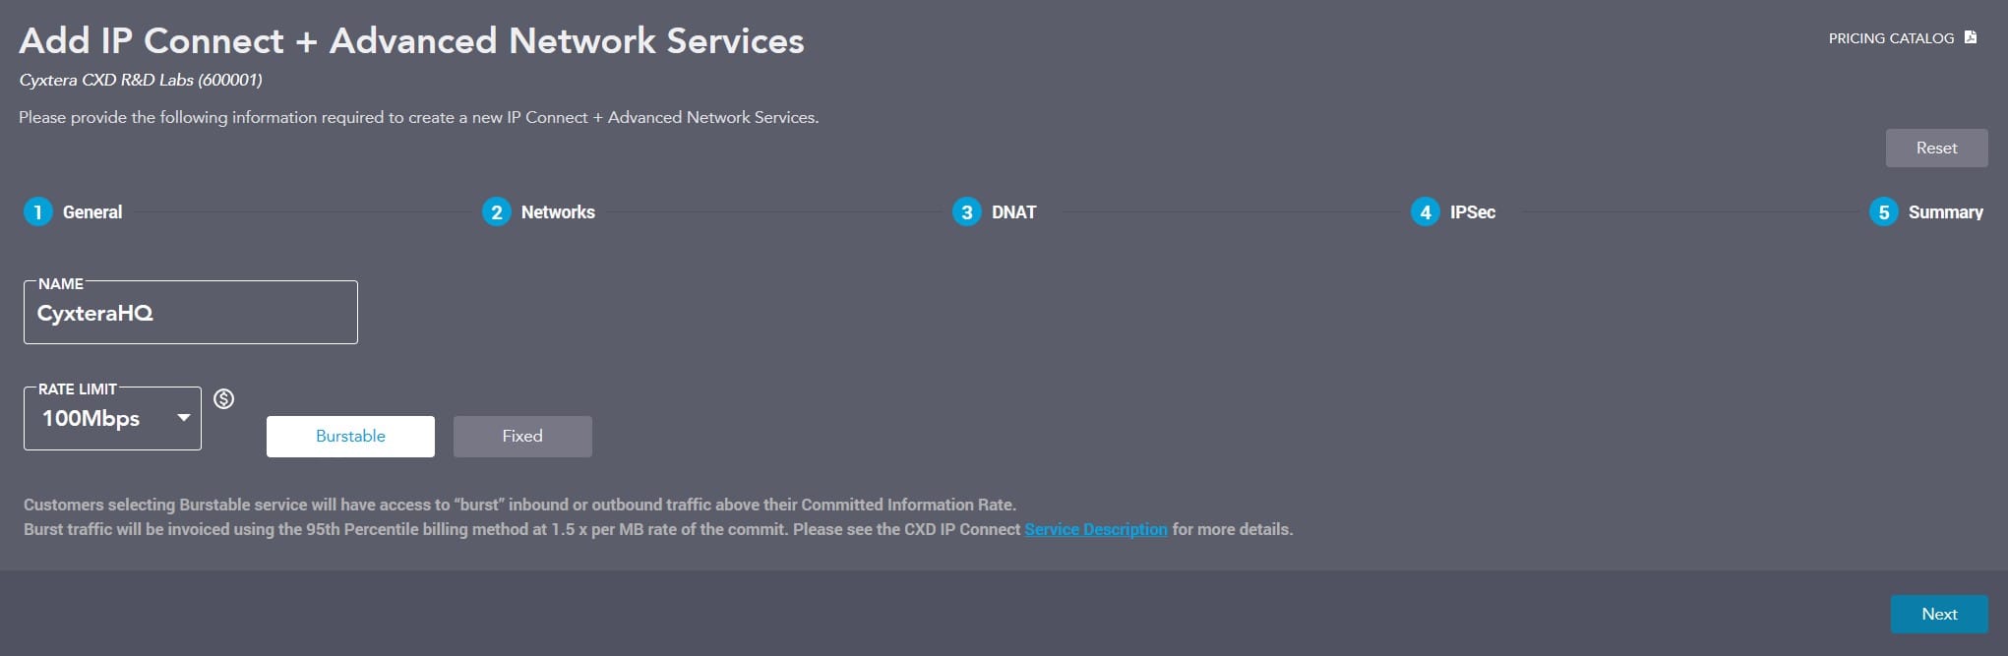The image size is (2008, 656).
Task: Open the Service Description link
Action: click(x=1096, y=529)
